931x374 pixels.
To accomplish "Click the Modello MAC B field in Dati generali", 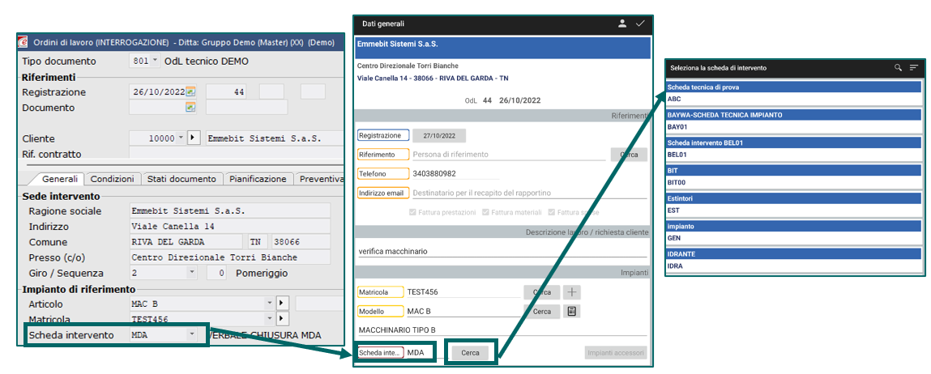I will pos(462,312).
